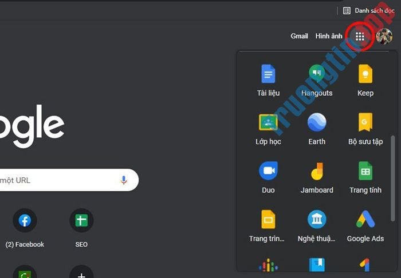Open Google Keep app

[365, 81]
